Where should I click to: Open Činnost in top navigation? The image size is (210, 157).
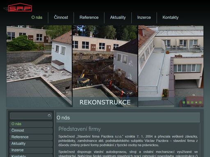click(x=61, y=18)
